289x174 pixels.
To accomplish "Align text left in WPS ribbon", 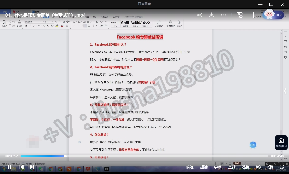I will coord(74,26).
